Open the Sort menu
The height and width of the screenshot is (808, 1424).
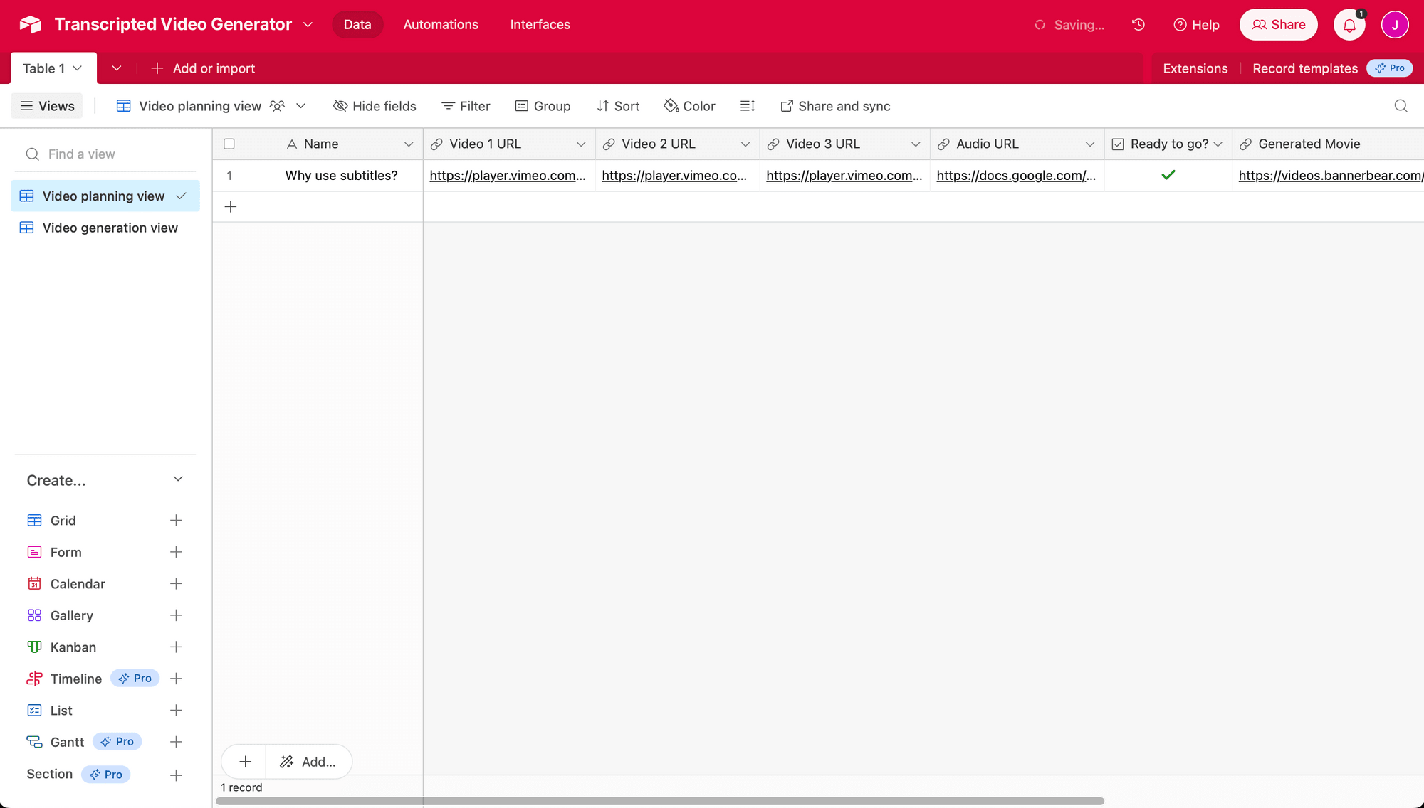617,105
